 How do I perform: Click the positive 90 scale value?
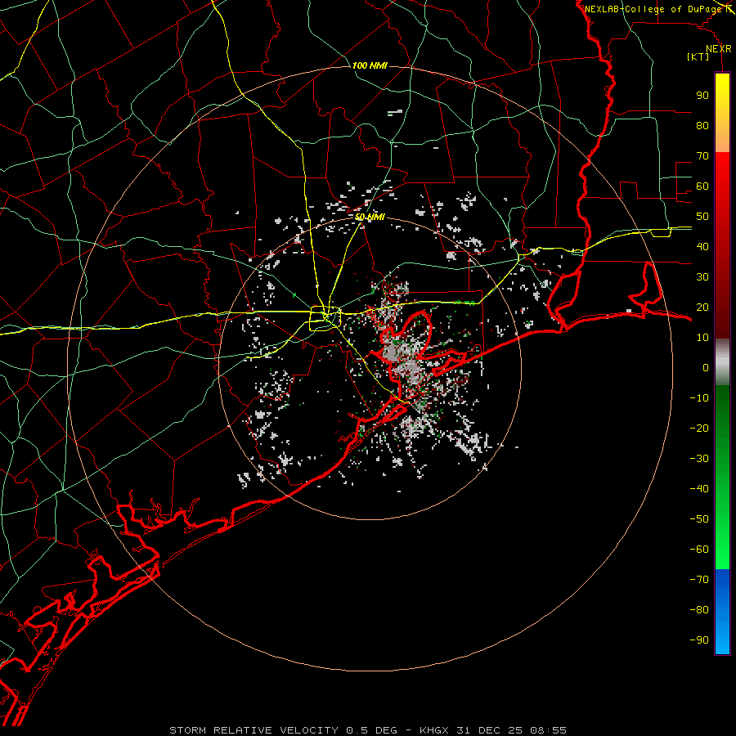click(x=702, y=96)
